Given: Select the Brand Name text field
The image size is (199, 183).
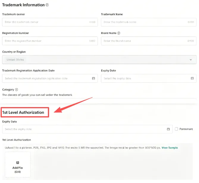Looking at the screenshot, I should point(143,41).
